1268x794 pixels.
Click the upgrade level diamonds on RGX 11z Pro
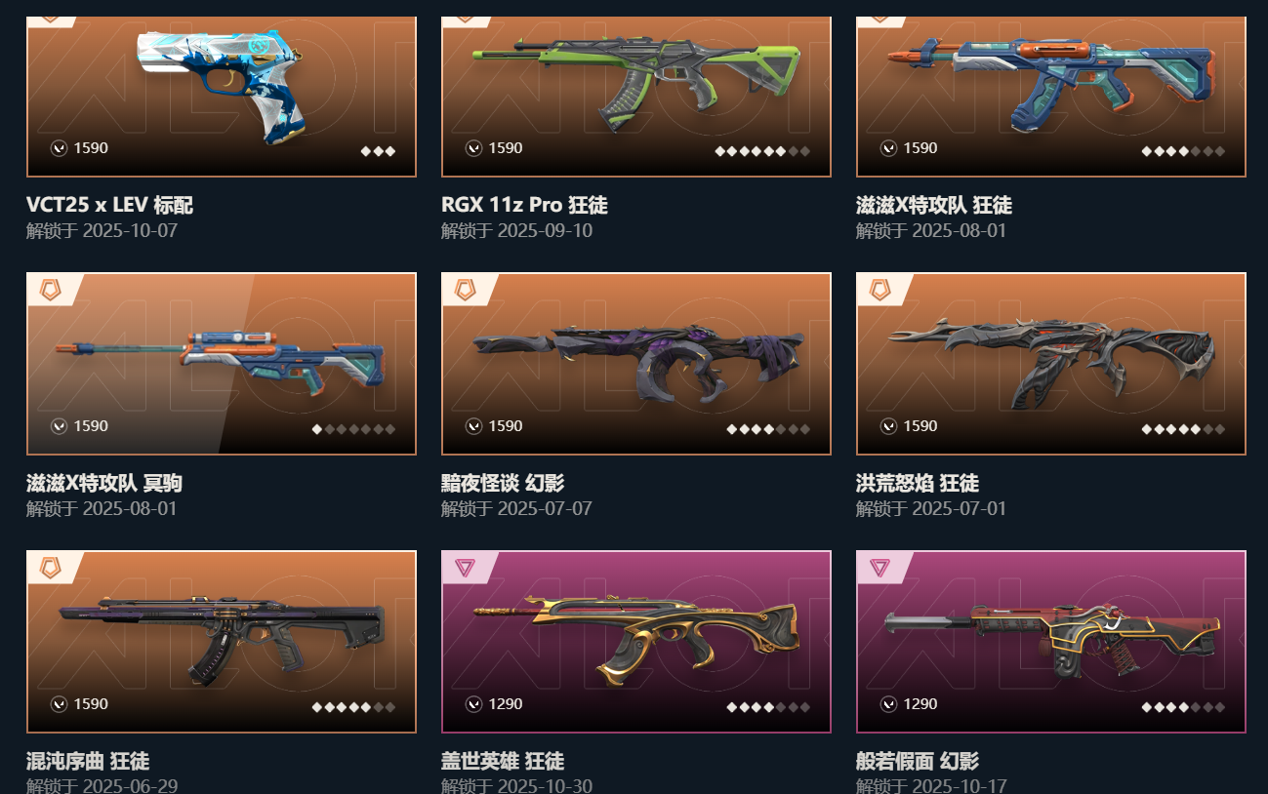click(762, 151)
